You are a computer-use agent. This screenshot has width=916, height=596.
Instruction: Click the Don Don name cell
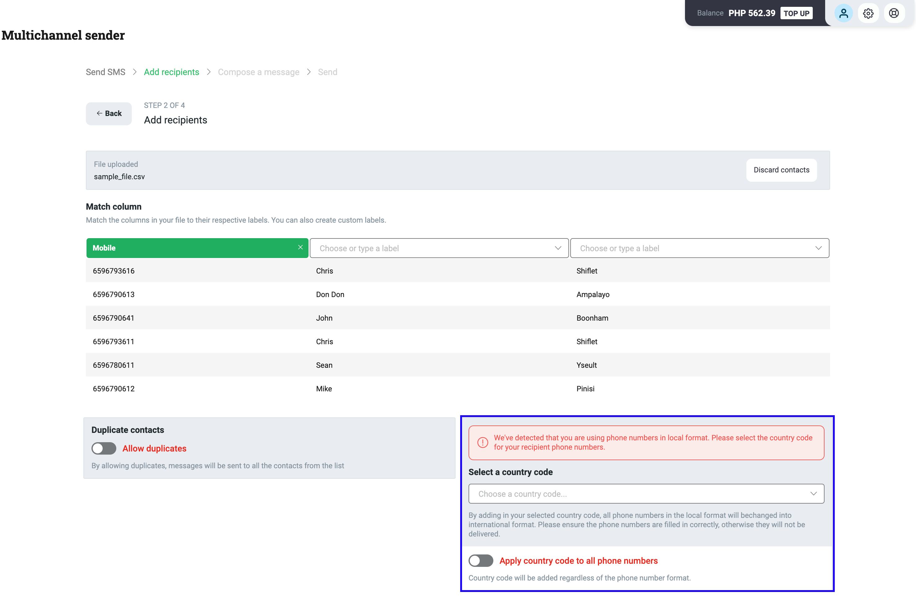[x=330, y=294]
